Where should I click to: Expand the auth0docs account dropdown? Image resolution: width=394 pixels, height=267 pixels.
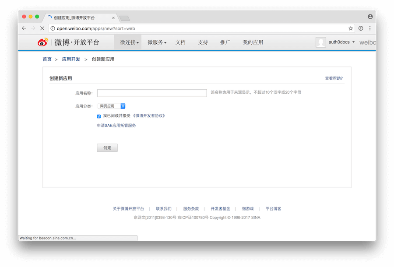[342, 42]
